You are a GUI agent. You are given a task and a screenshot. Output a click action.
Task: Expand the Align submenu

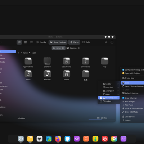click(109, 94)
